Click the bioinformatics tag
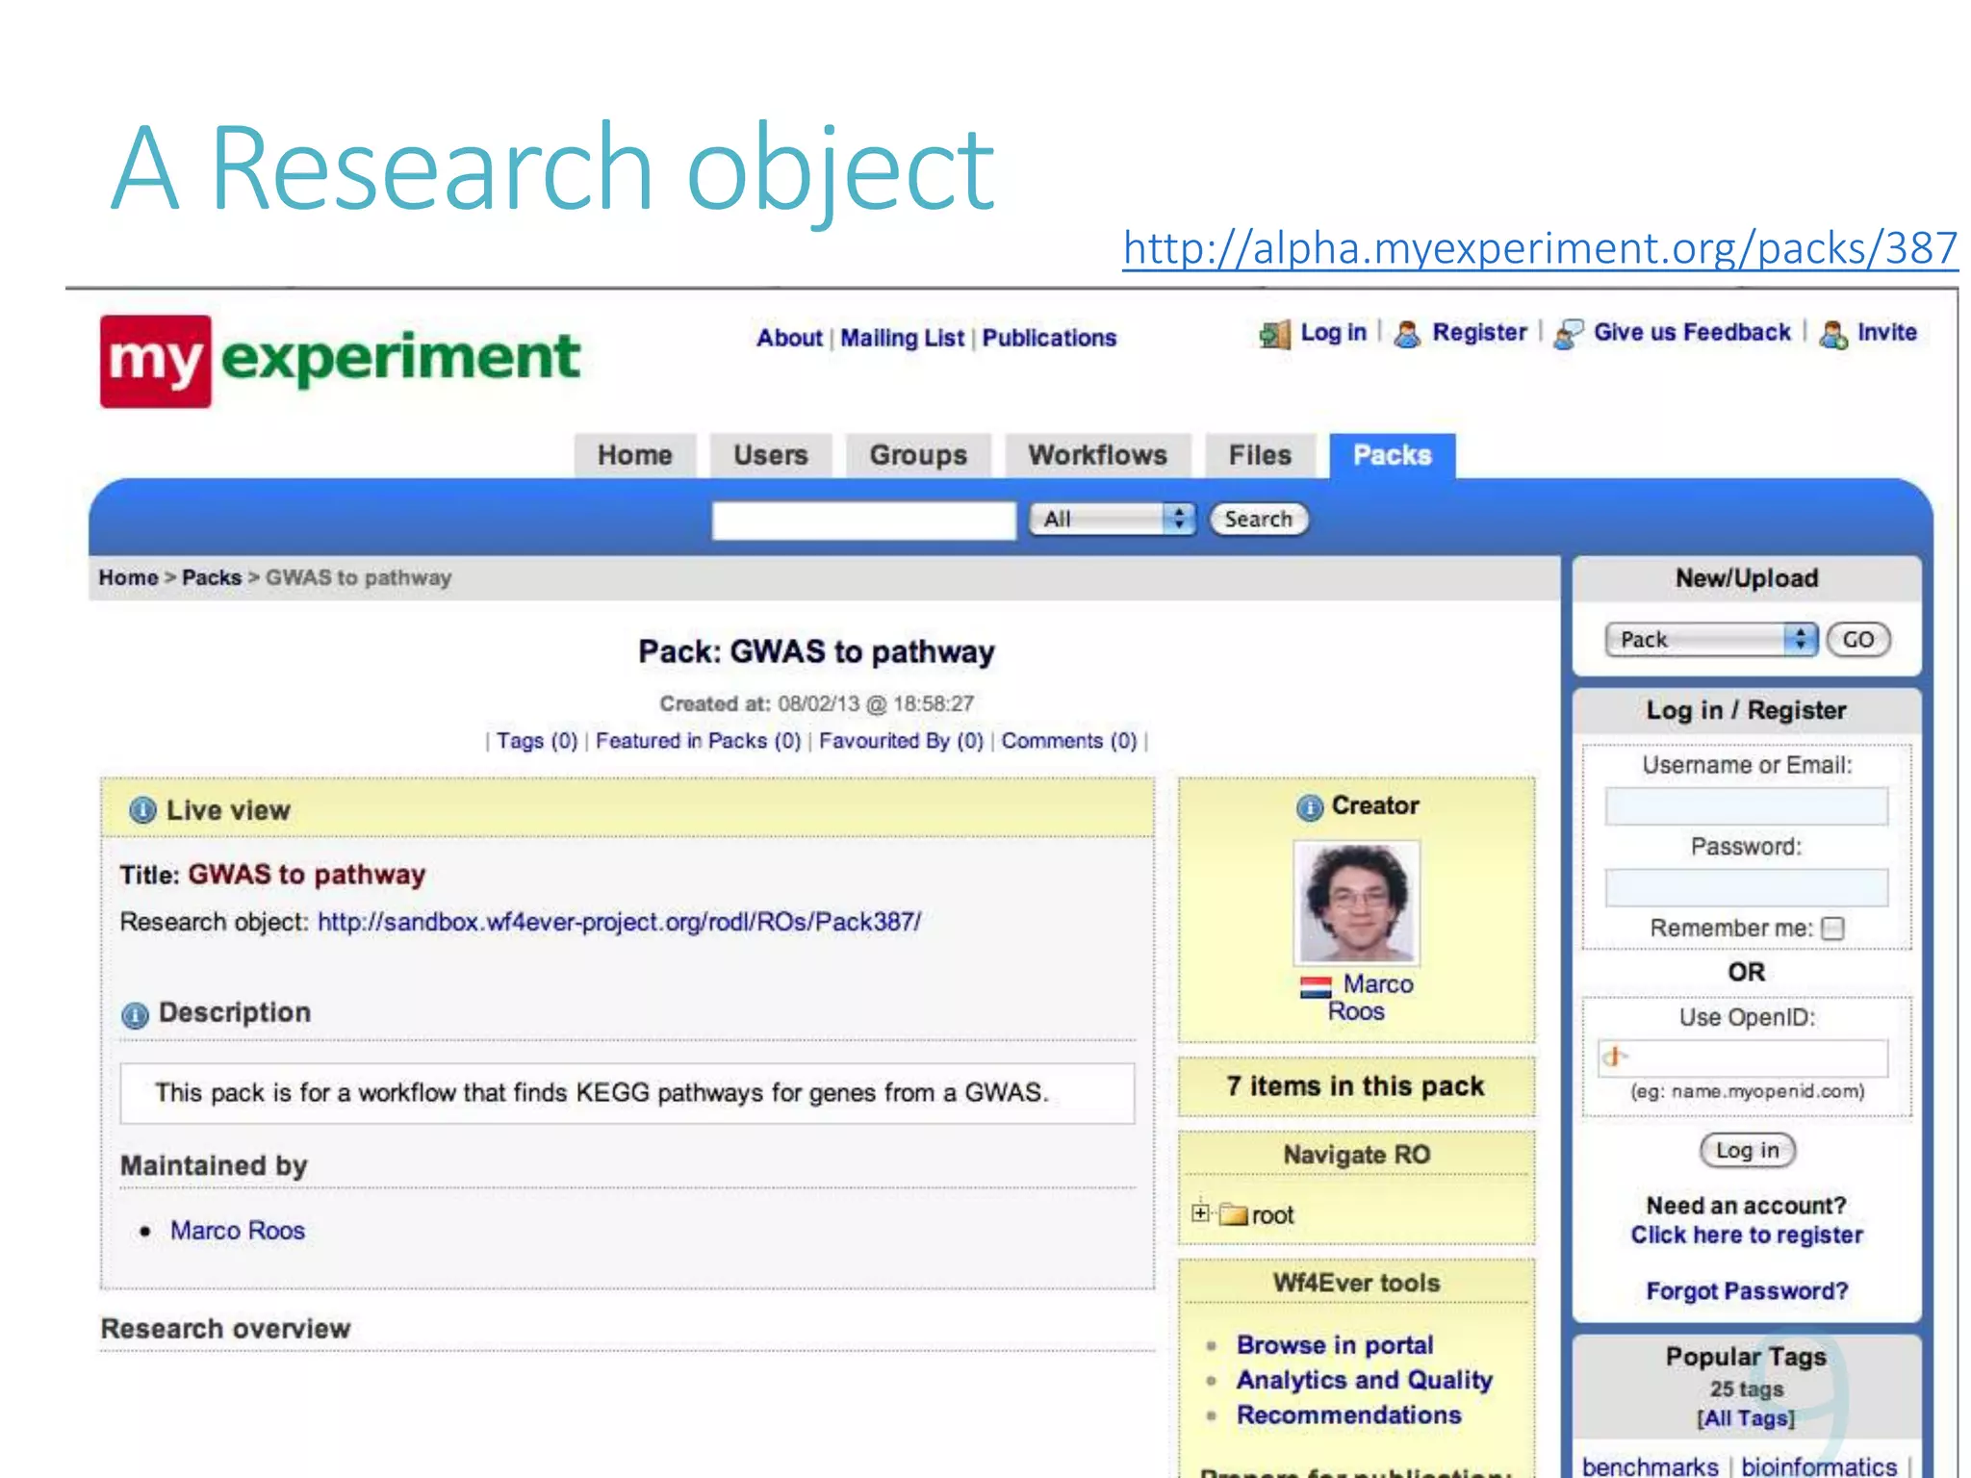 [1819, 1466]
